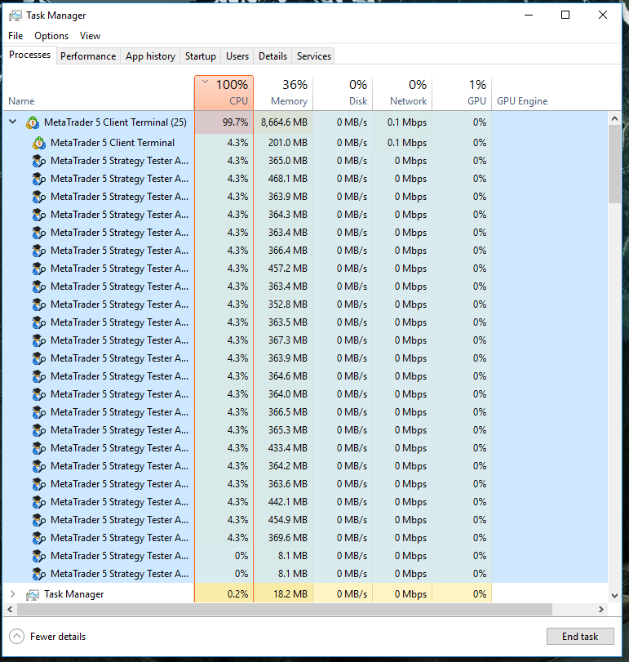Click the Fewer details label

pos(58,637)
